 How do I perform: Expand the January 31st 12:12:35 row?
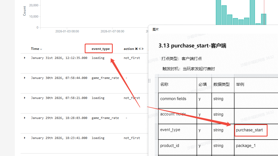[25, 58]
